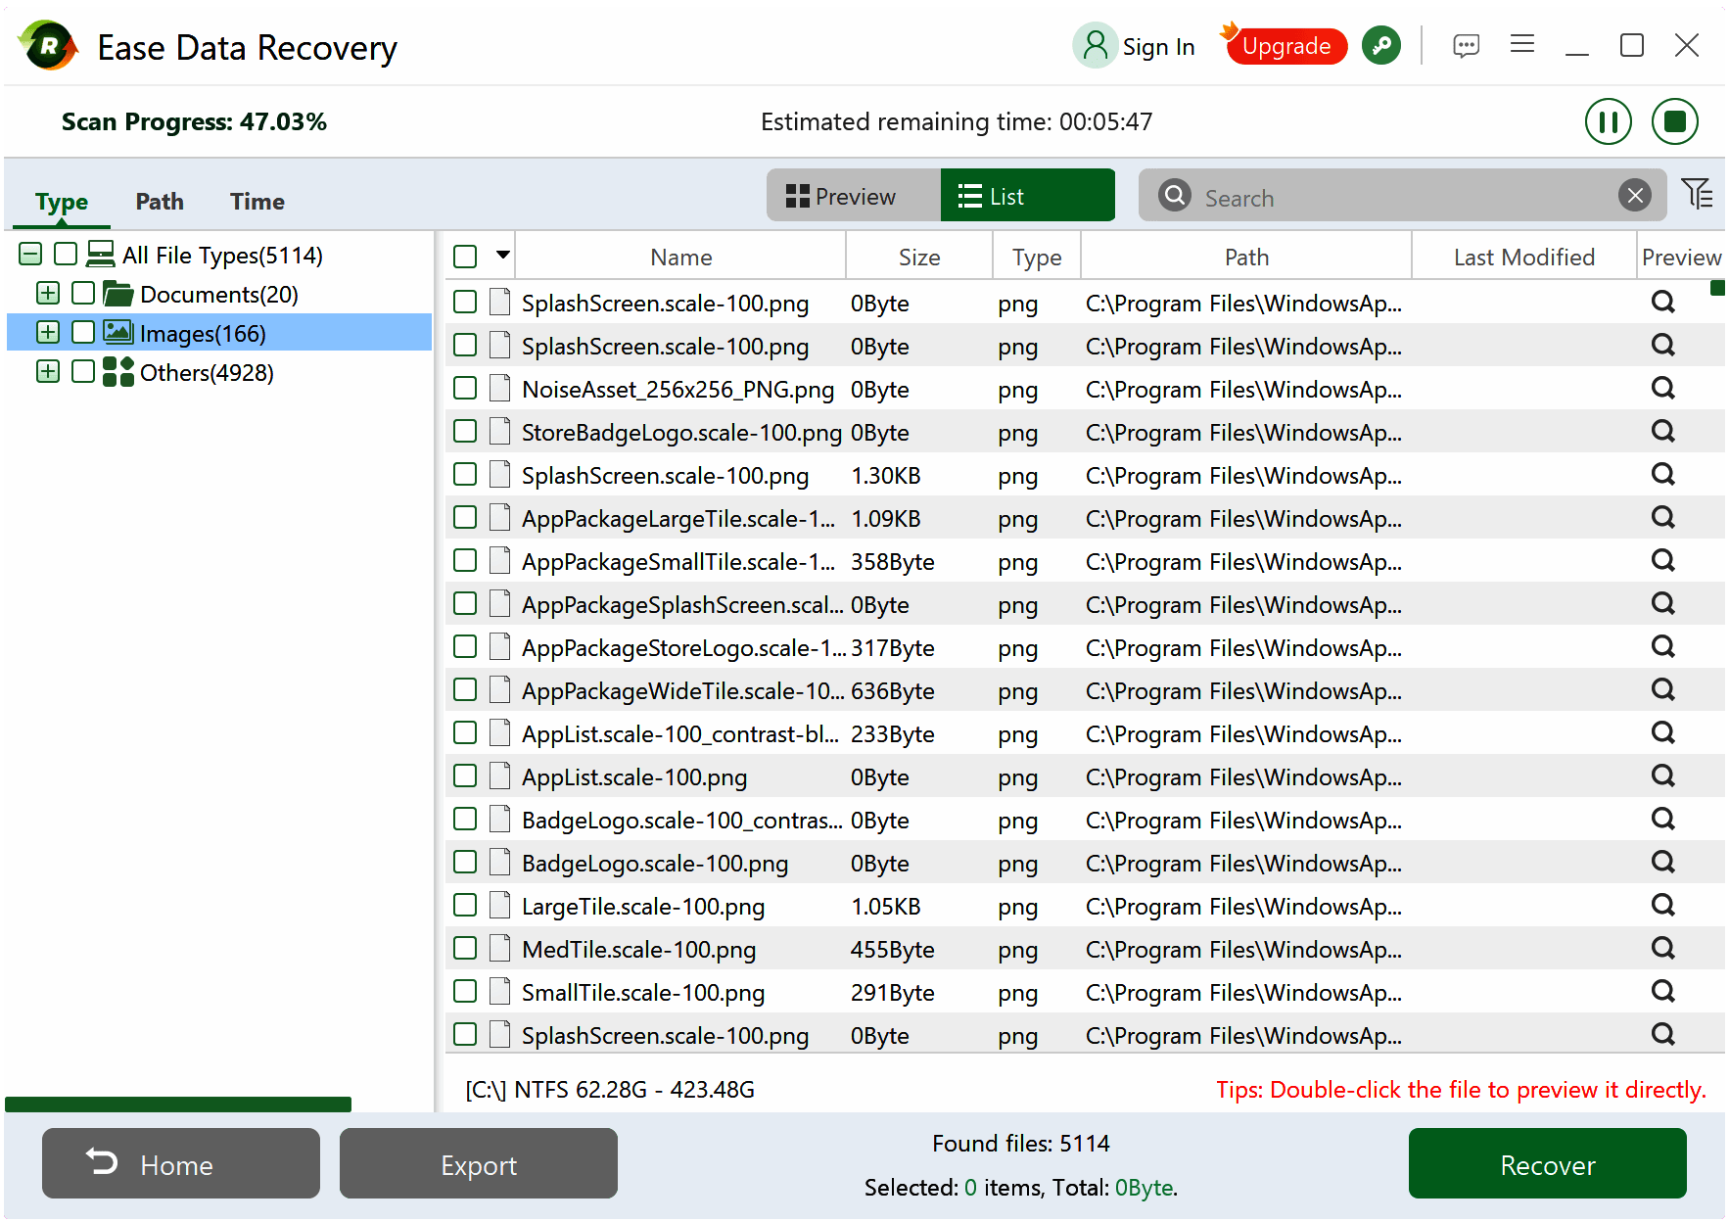
Task: Pause the ongoing scan
Action: (1608, 121)
